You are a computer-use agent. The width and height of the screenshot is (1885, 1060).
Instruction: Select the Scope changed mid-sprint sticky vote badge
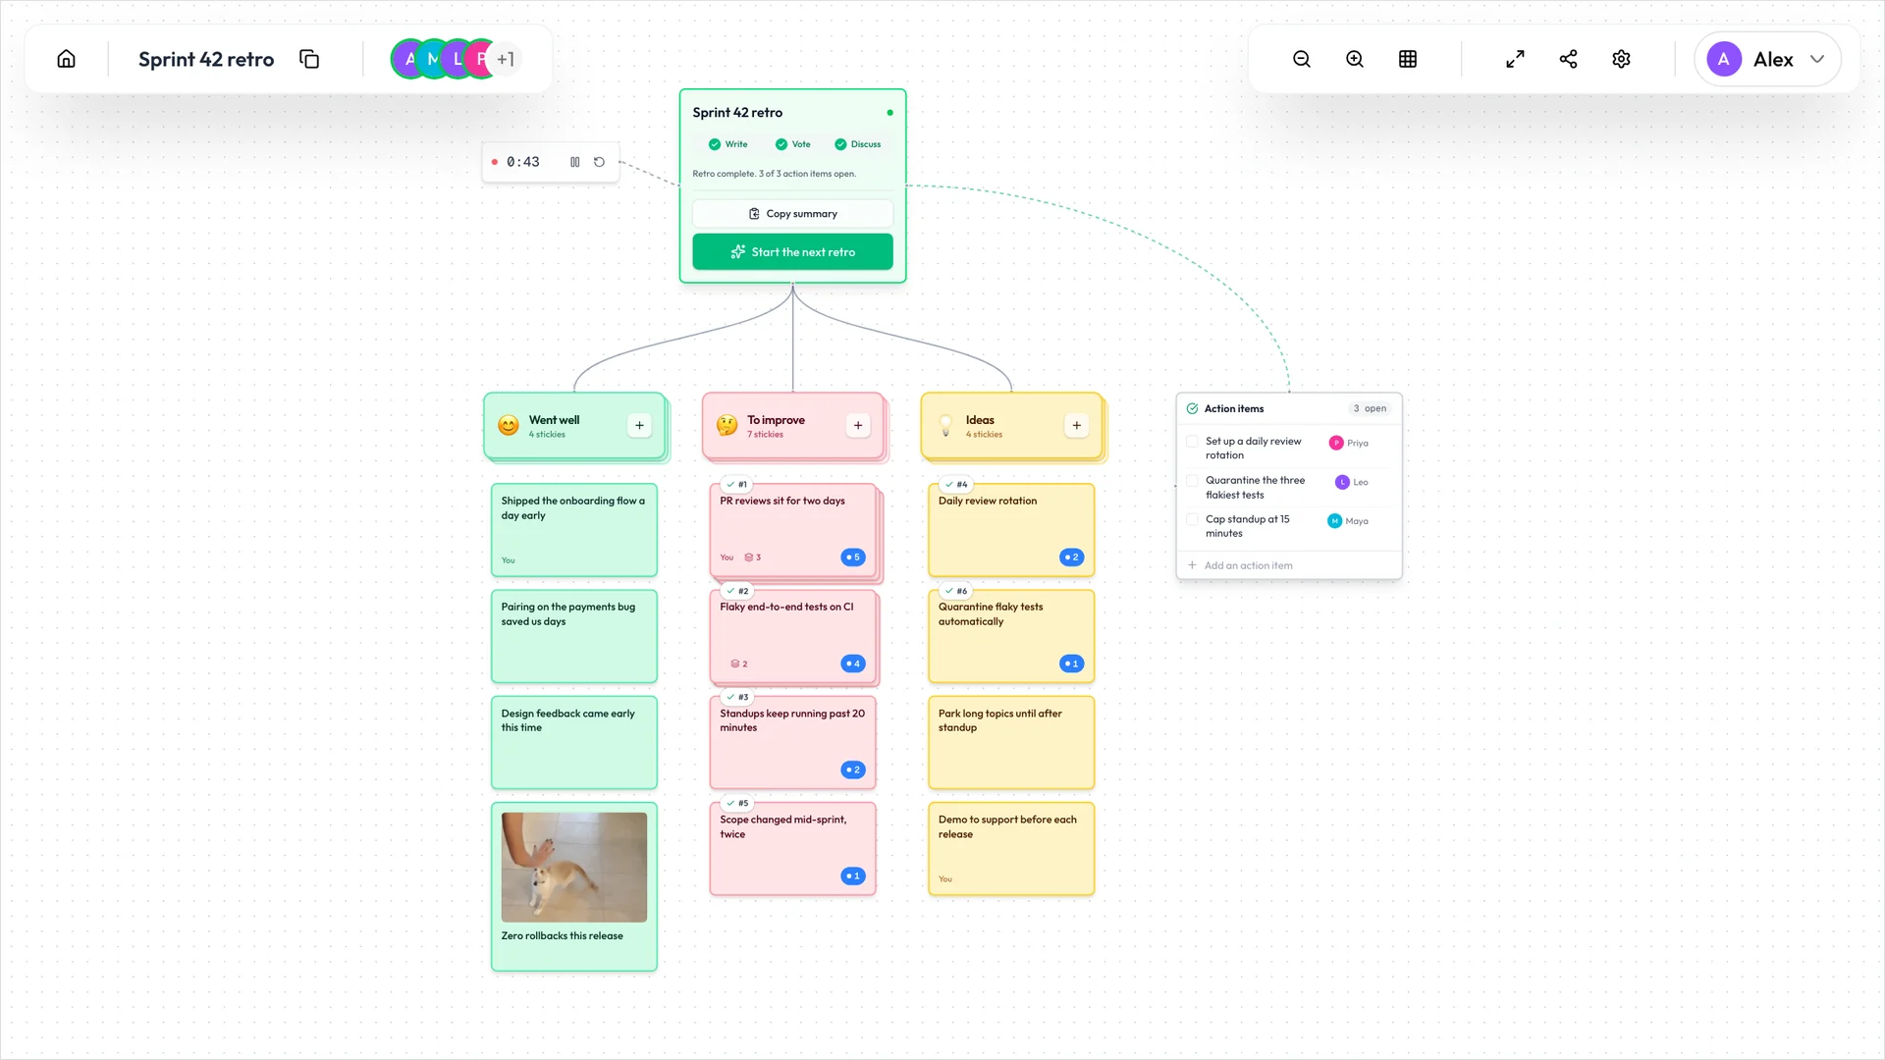coord(853,875)
